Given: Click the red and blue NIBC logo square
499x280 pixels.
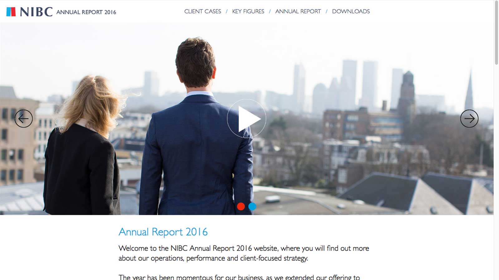Looking at the screenshot, I should click(x=11, y=12).
